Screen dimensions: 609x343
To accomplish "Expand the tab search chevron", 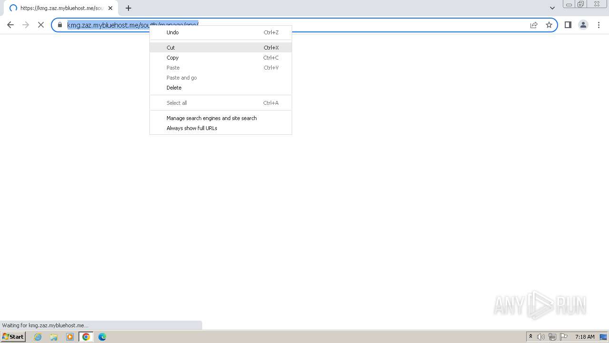I will click(x=552, y=8).
